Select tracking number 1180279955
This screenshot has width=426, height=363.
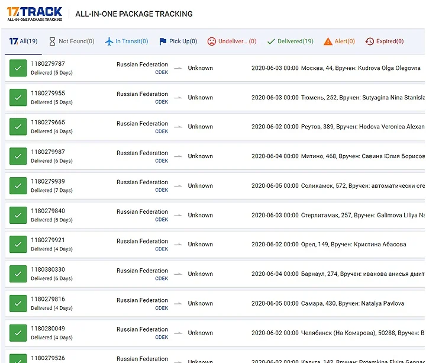pos(48,93)
